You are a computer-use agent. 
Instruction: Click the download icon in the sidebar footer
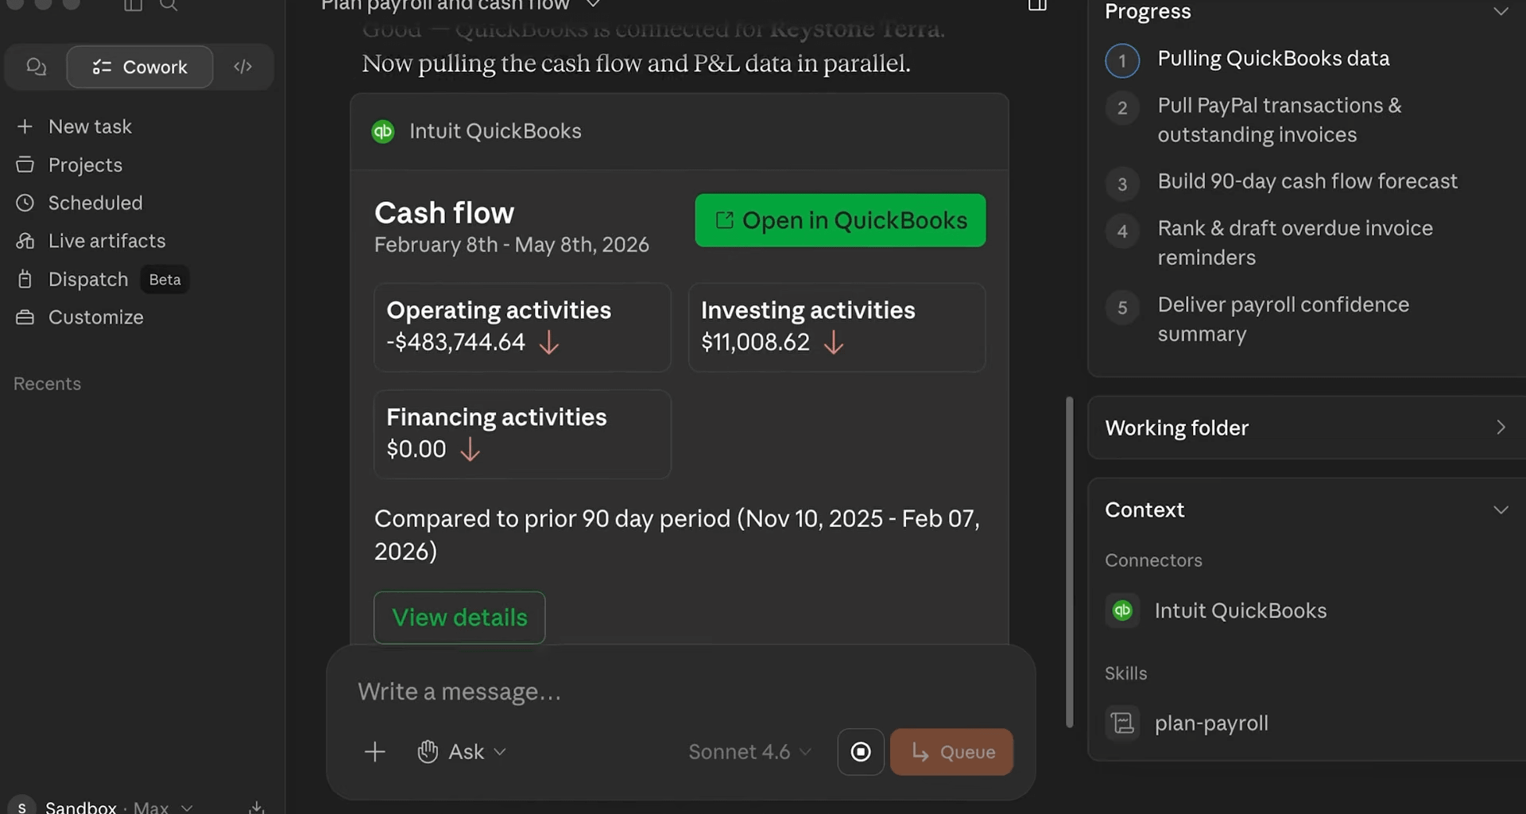[x=256, y=807]
